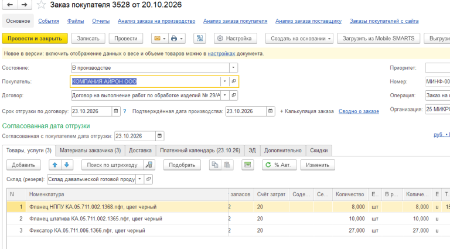Click the Провести button
Screen dimensions: 450x249
click(126, 39)
